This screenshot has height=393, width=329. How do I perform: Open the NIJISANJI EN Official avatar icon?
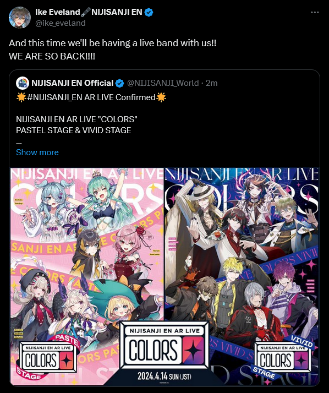(23, 83)
